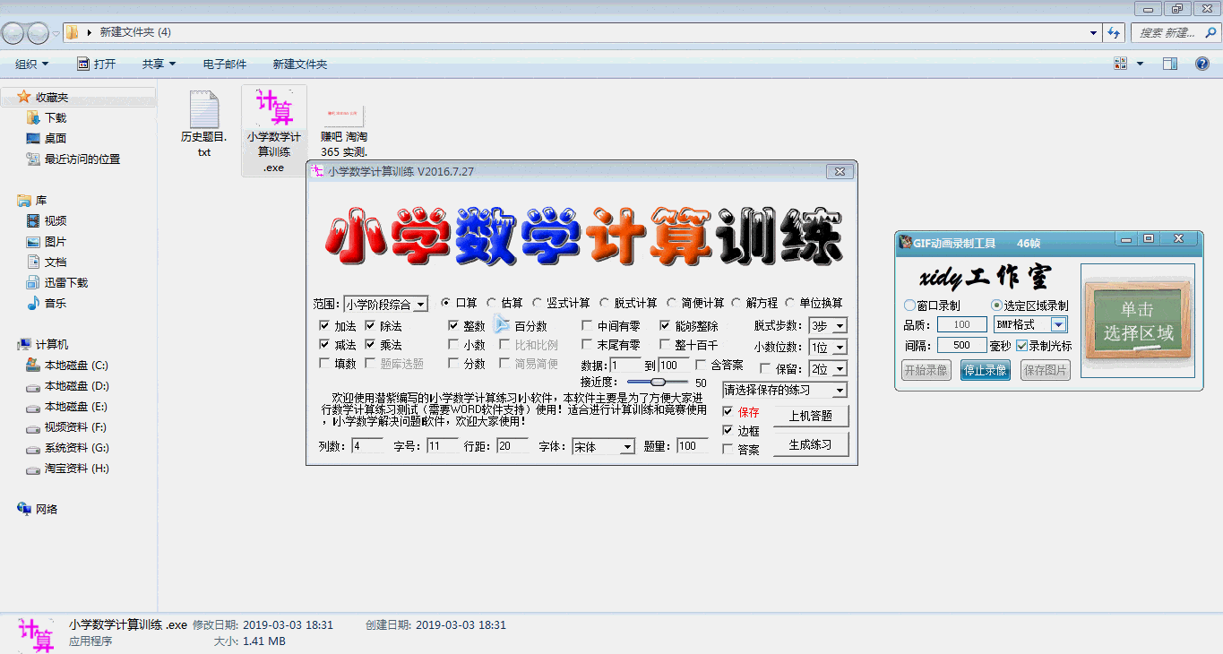Viewport: 1223px width, 654px height.
Task: Open the 共享 menu
Action: tap(159, 65)
